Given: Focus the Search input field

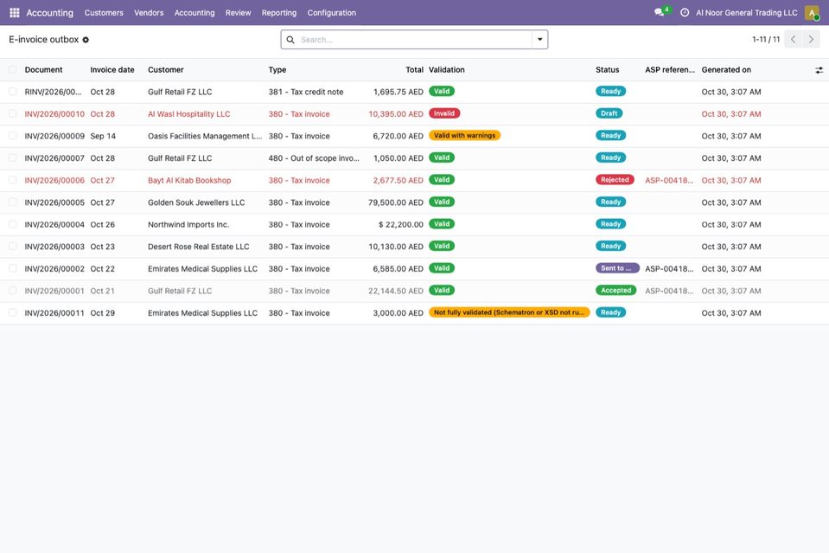Looking at the screenshot, I should 414,40.
